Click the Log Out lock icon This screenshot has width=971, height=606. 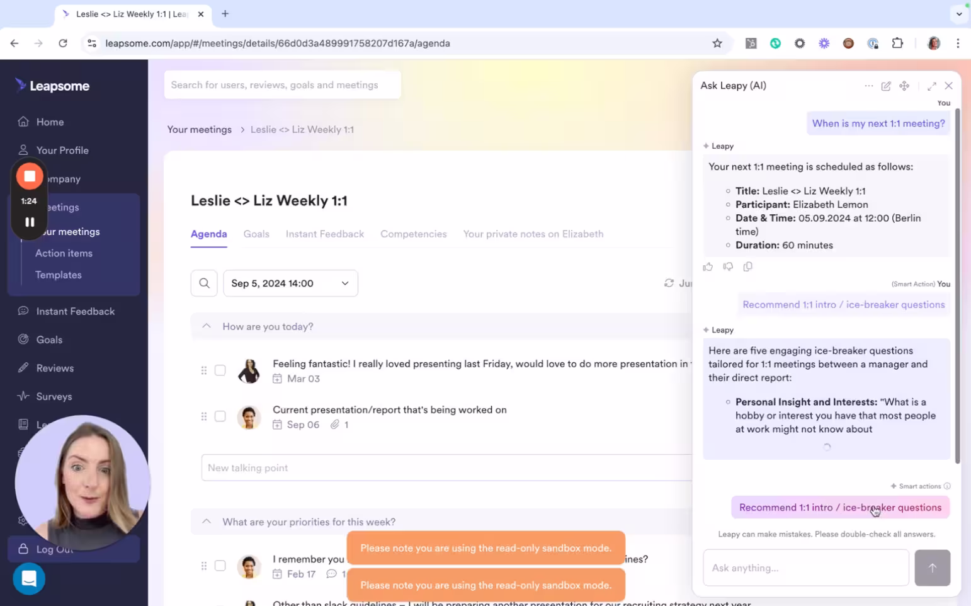tap(23, 549)
